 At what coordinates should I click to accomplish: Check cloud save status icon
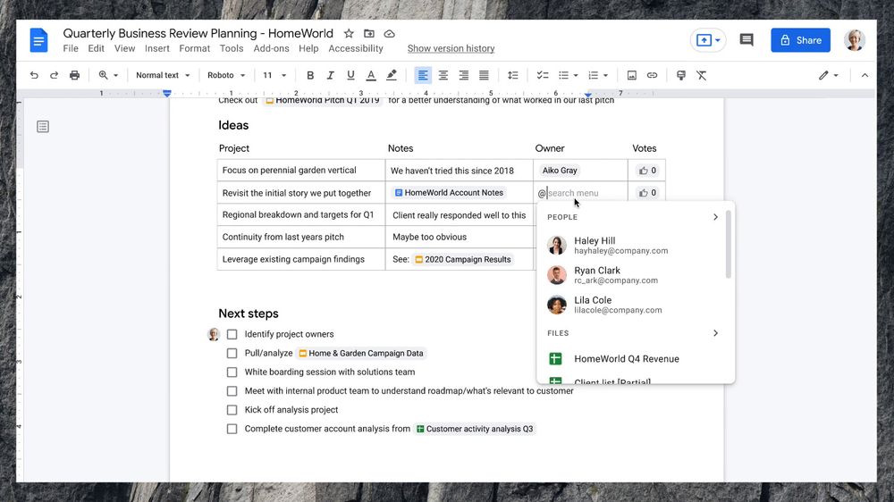tap(390, 34)
